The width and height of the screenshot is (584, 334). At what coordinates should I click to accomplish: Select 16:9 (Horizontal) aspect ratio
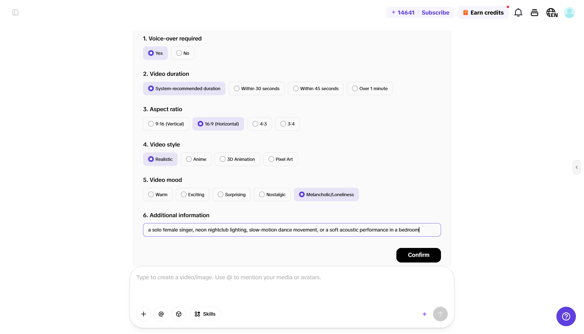[218, 124]
